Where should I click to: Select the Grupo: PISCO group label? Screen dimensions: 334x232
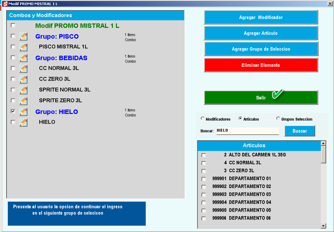[57, 37]
